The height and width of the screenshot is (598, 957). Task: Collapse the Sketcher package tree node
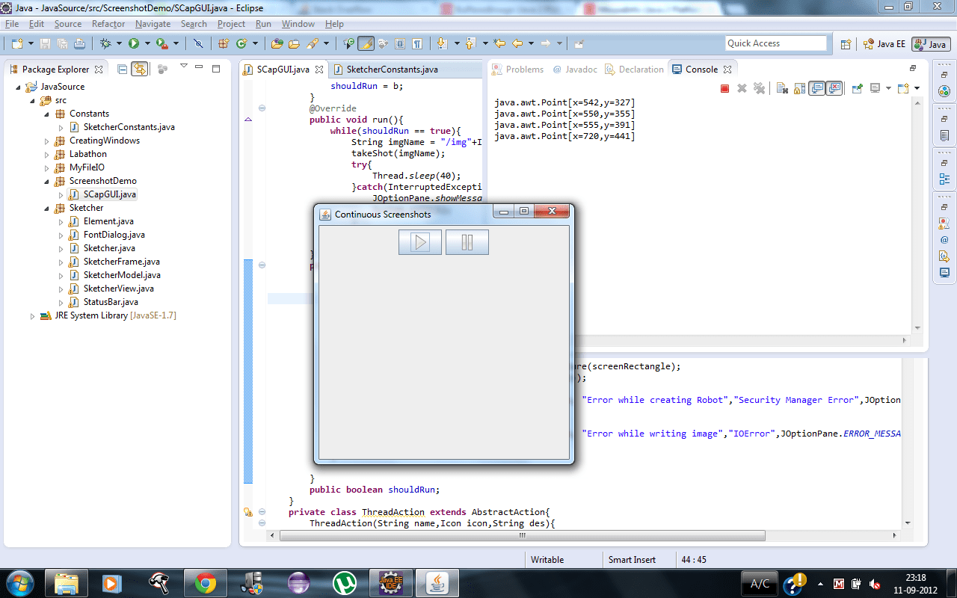(x=46, y=208)
